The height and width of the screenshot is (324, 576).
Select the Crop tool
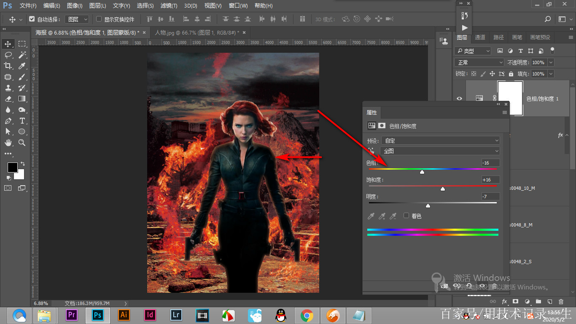point(8,66)
